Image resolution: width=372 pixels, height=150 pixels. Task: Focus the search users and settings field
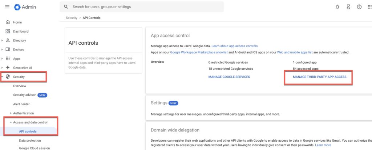(x=142, y=7)
